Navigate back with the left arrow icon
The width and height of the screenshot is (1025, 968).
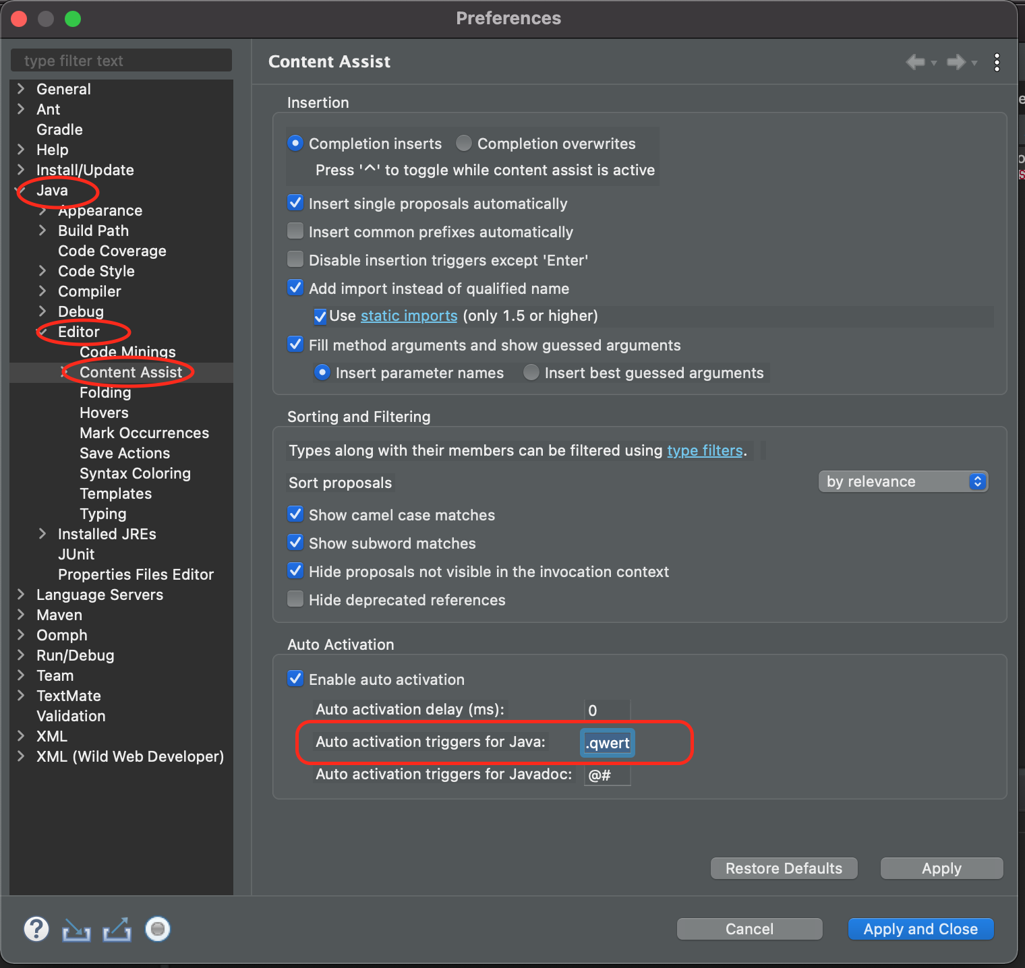915,62
